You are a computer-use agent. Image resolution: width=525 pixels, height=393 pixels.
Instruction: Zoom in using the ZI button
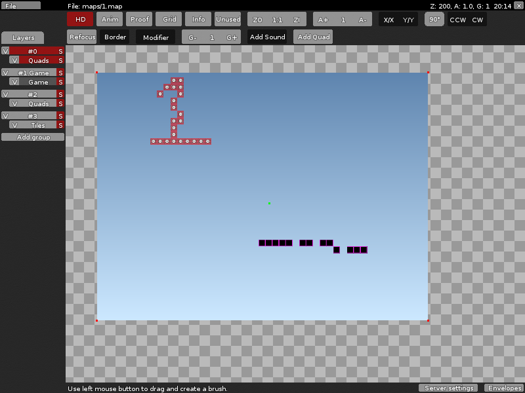(297, 20)
